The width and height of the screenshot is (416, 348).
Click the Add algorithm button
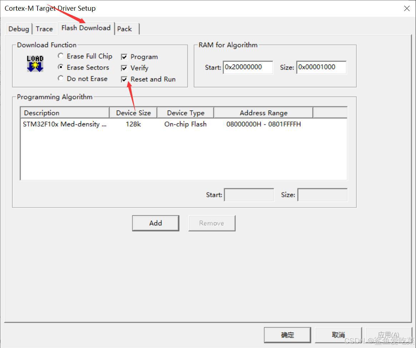click(x=155, y=223)
